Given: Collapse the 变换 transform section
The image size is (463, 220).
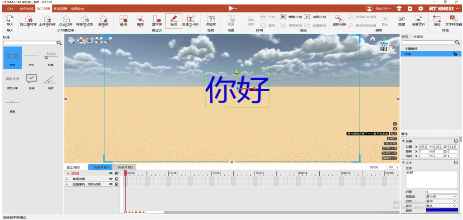Looking at the screenshot, I should click(403, 141).
